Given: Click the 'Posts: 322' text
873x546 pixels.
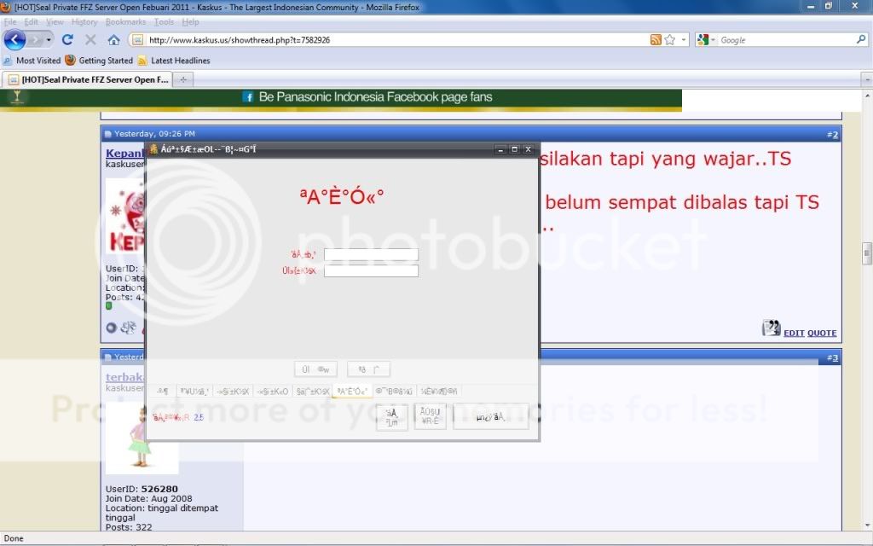Looking at the screenshot, I should click(129, 526).
